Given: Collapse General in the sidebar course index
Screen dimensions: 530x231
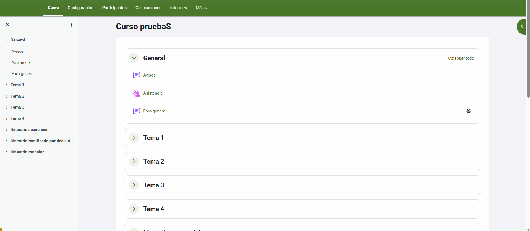Looking at the screenshot, I should [x=7, y=40].
